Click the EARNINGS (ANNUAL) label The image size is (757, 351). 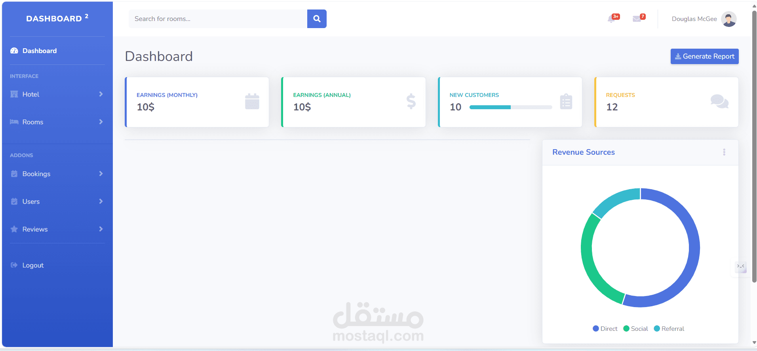click(322, 95)
